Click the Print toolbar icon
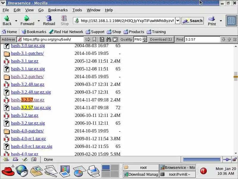This screenshot has width=238, height=179. pyautogui.click(x=212, y=21)
